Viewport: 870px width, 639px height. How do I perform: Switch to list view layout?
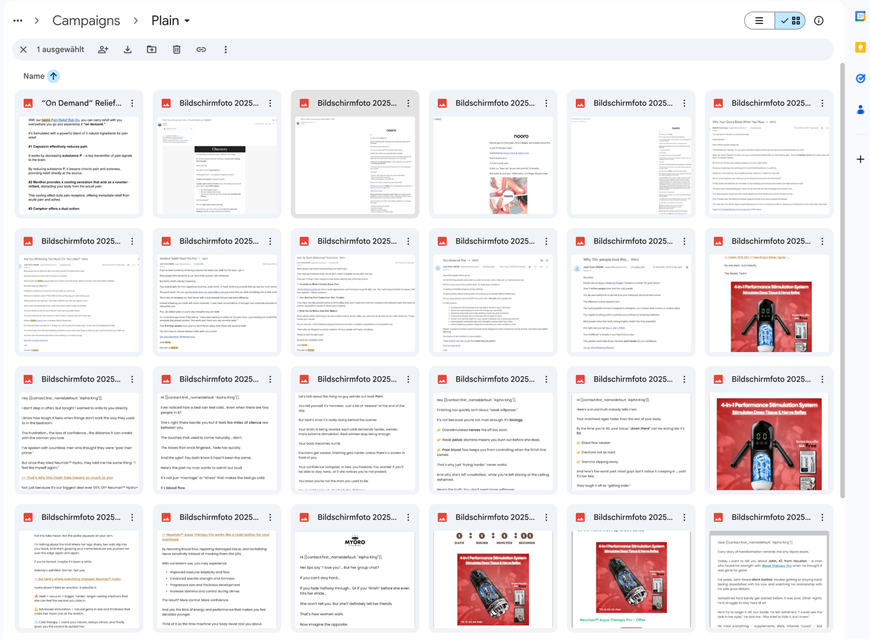[x=759, y=21]
